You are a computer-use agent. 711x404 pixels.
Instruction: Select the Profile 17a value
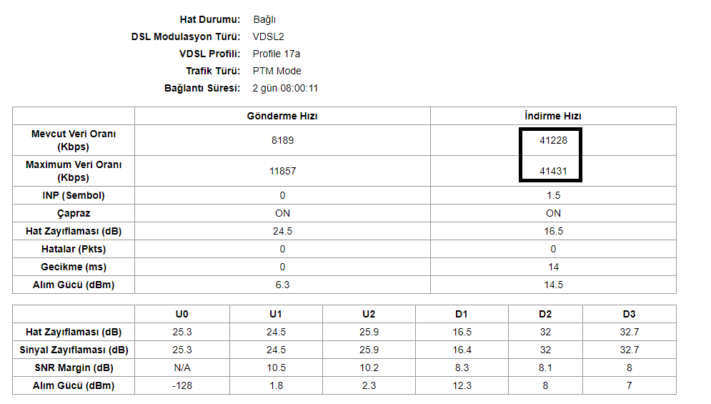277,54
